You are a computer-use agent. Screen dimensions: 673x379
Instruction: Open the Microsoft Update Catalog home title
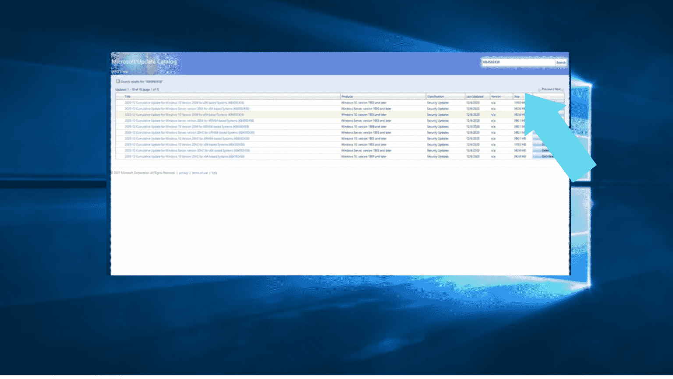click(x=144, y=61)
